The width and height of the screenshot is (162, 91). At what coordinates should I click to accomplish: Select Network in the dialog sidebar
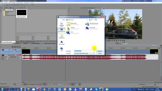tap(62, 49)
